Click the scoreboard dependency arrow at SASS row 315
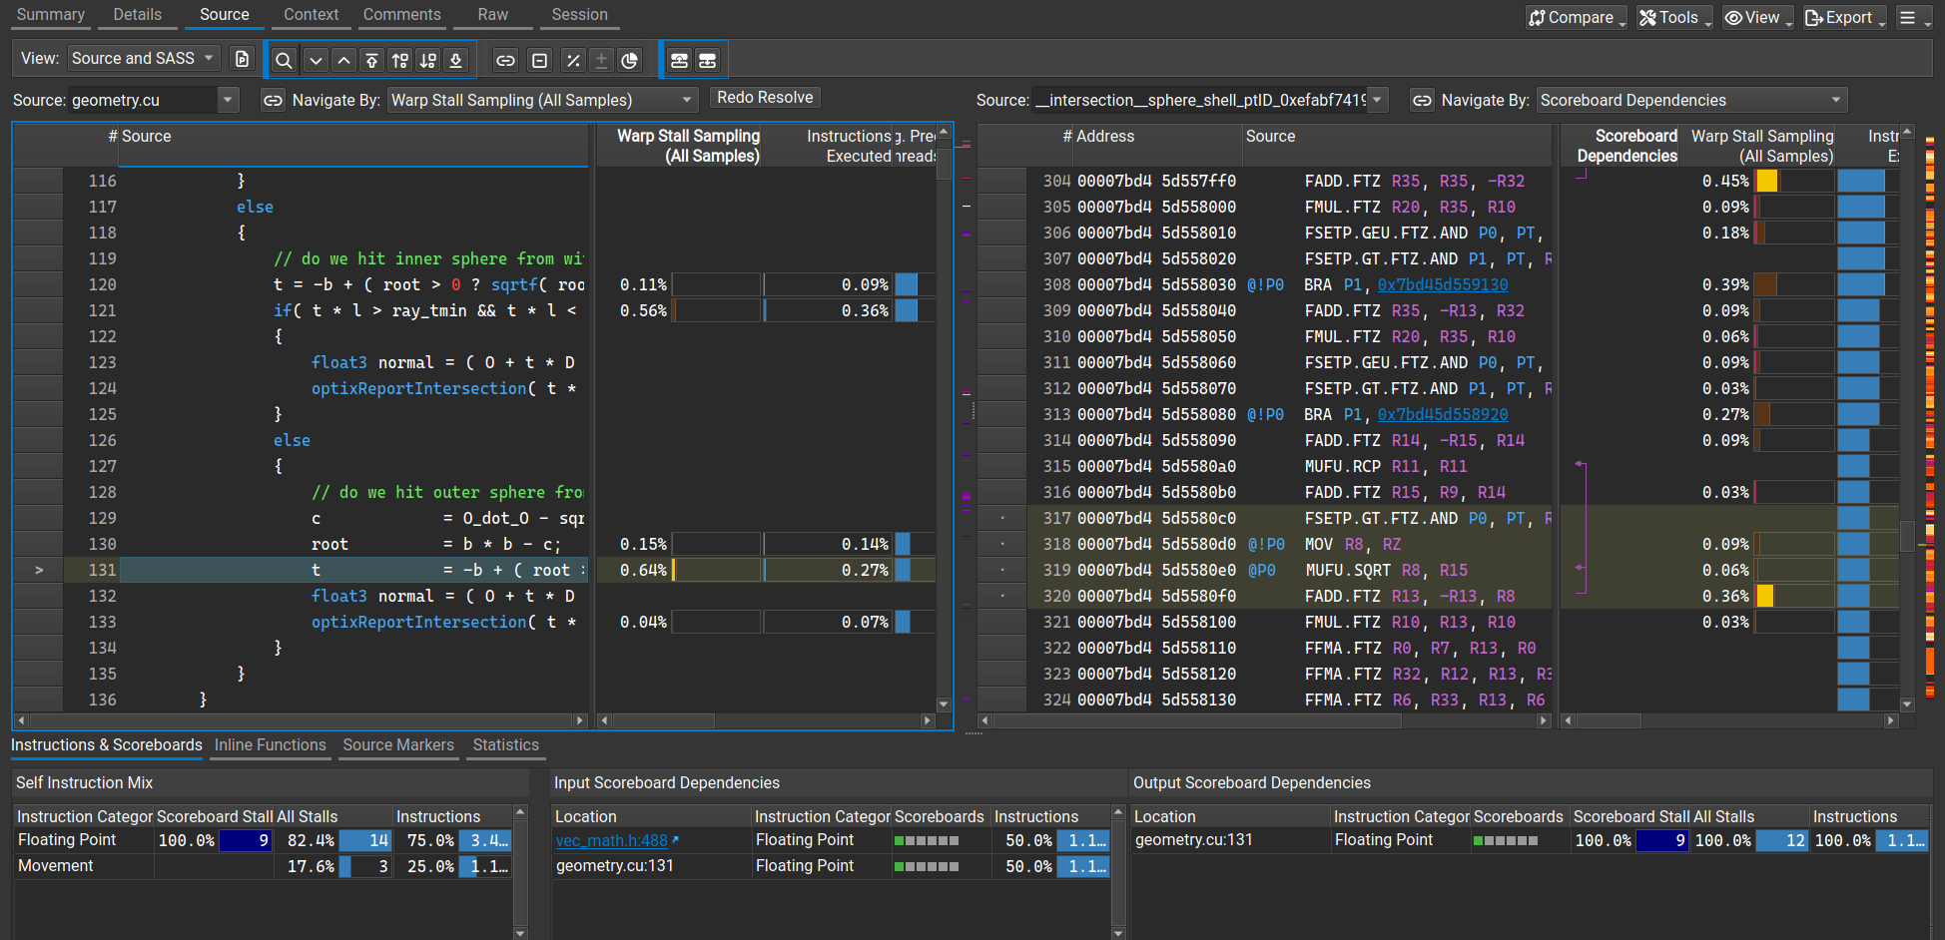 (x=1580, y=464)
